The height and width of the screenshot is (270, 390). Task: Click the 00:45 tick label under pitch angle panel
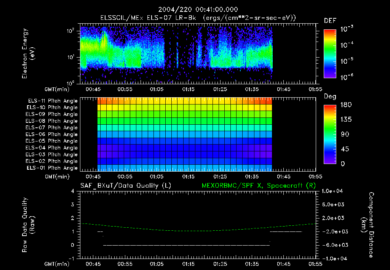[x=93, y=177]
